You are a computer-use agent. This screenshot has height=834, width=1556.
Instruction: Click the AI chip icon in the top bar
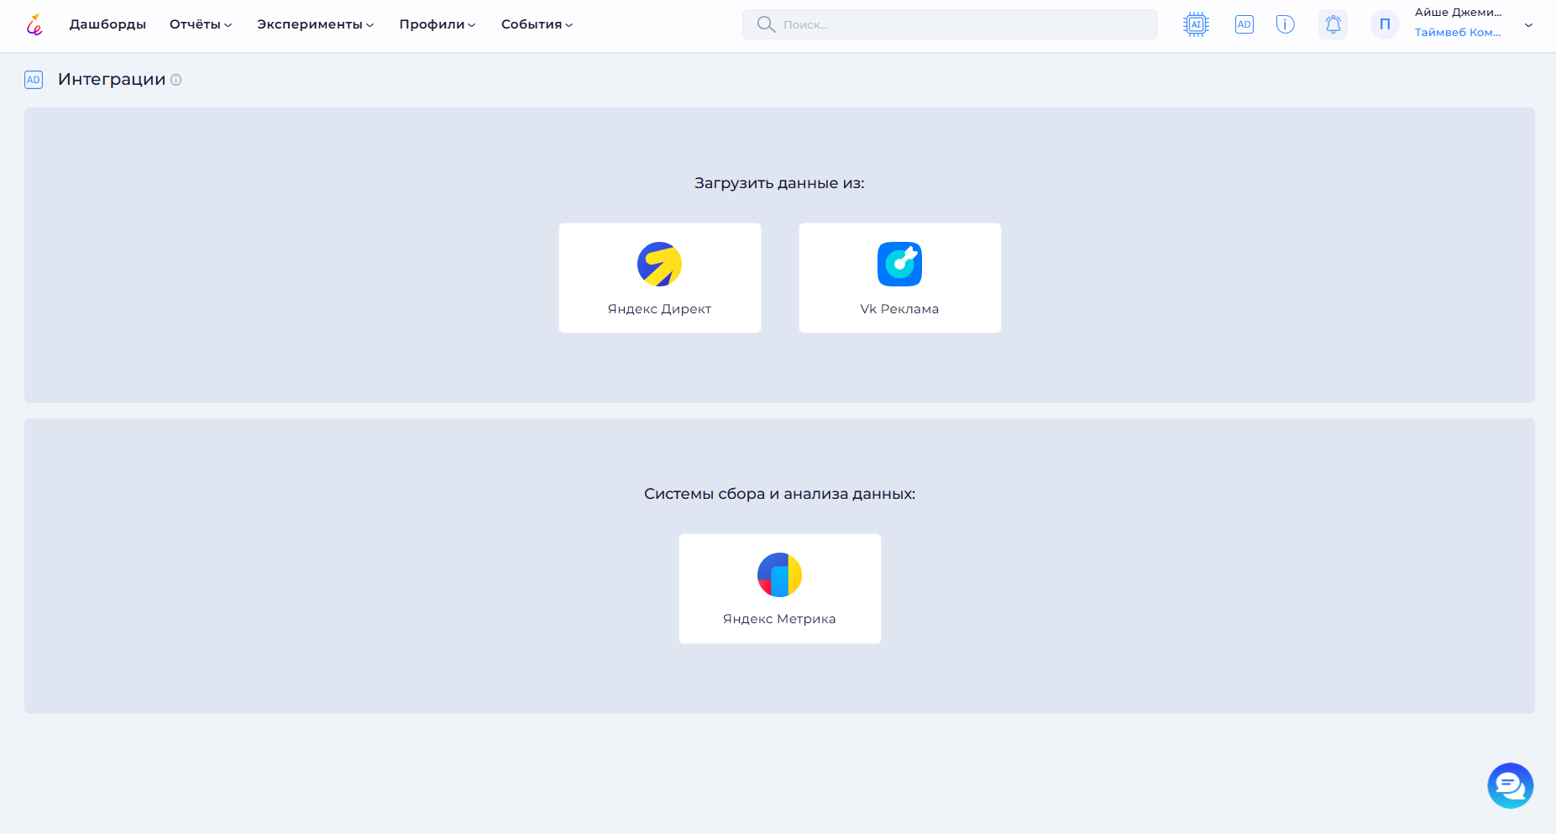(x=1195, y=24)
